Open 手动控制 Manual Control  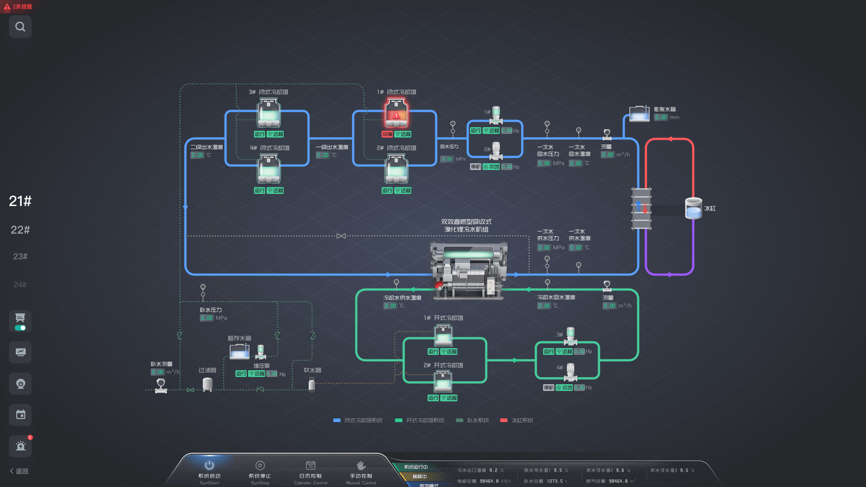[x=361, y=472]
